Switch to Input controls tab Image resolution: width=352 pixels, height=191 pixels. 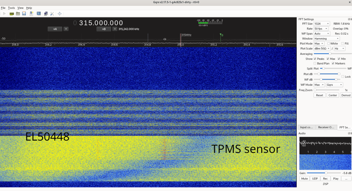[306, 127]
